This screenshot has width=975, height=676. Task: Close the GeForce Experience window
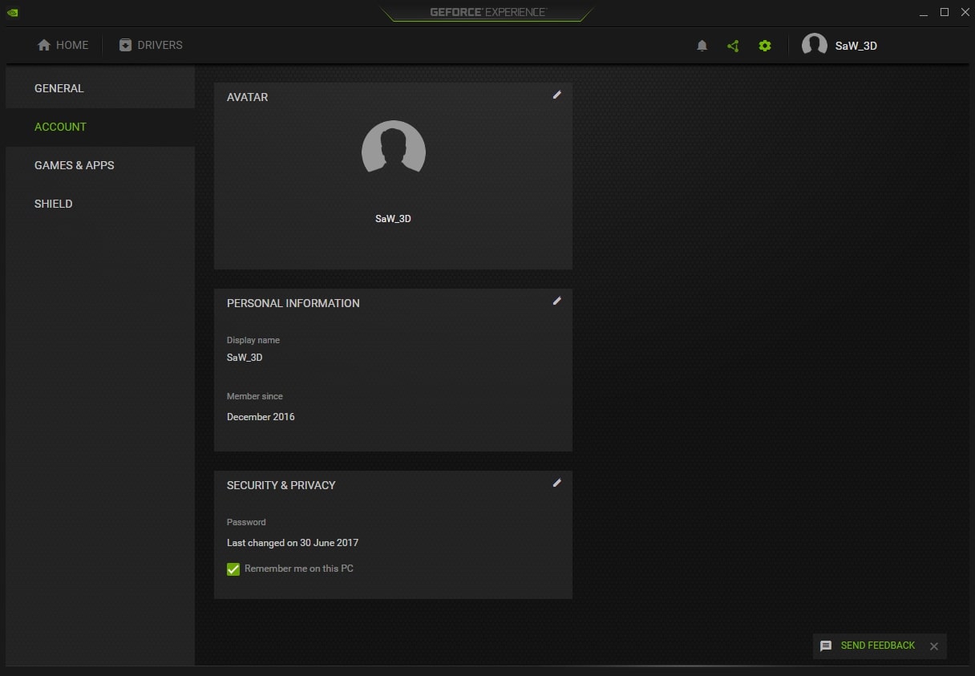(965, 12)
